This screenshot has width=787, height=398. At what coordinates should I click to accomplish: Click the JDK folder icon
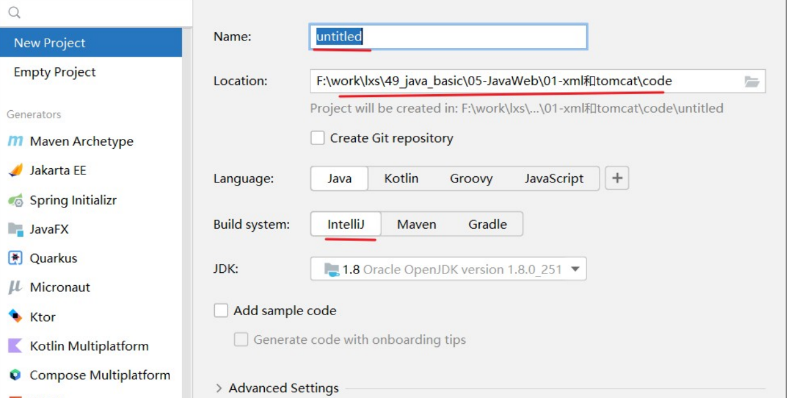coord(331,270)
